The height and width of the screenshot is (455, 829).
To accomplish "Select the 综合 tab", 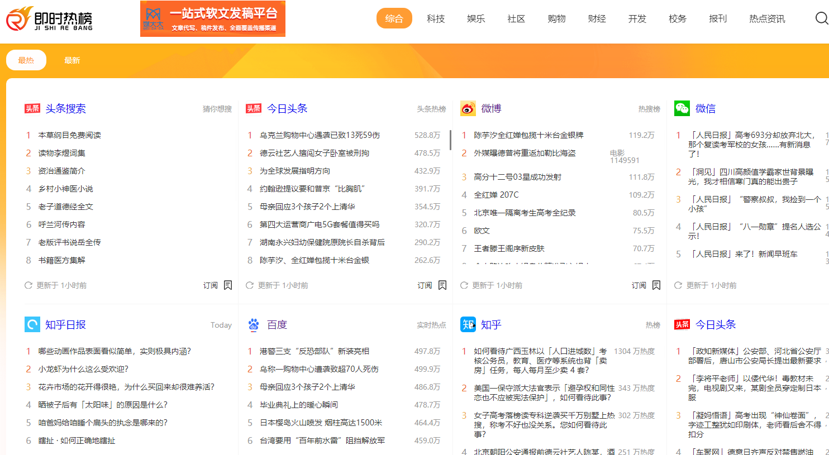I will tap(394, 18).
